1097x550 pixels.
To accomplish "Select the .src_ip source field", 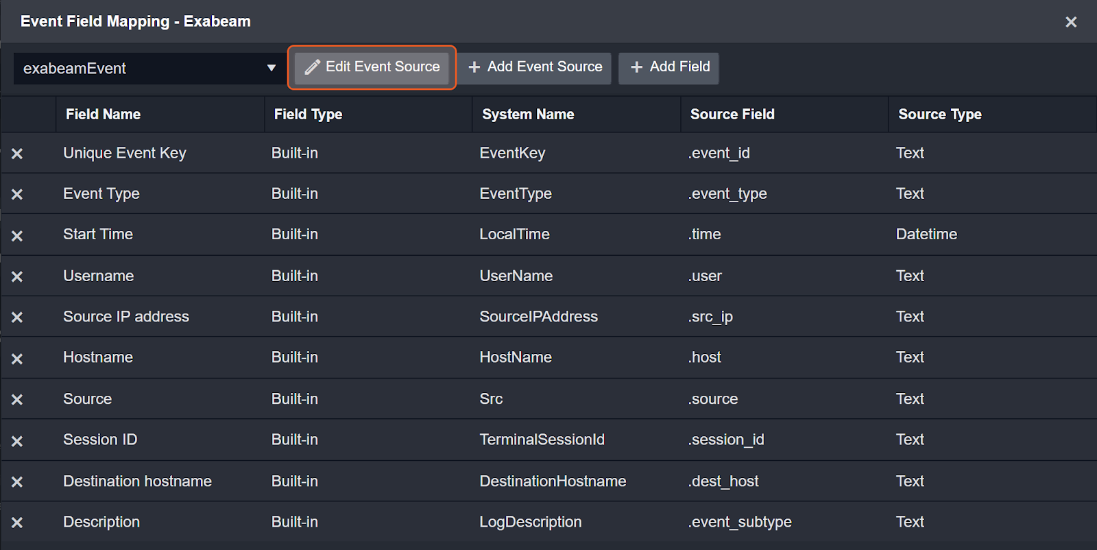I will point(710,316).
